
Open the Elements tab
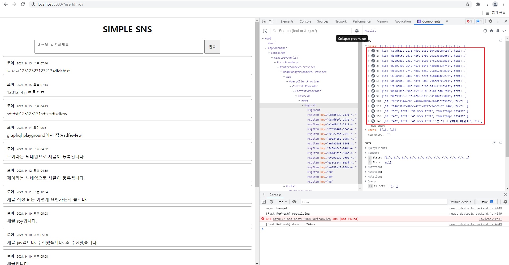(287, 21)
